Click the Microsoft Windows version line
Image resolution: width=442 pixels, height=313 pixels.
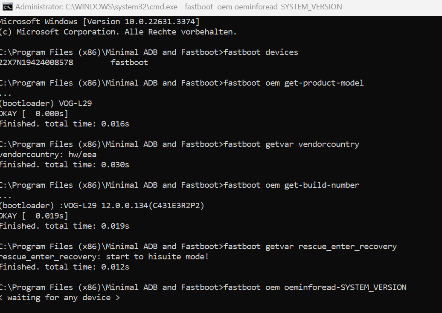(99, 21)
